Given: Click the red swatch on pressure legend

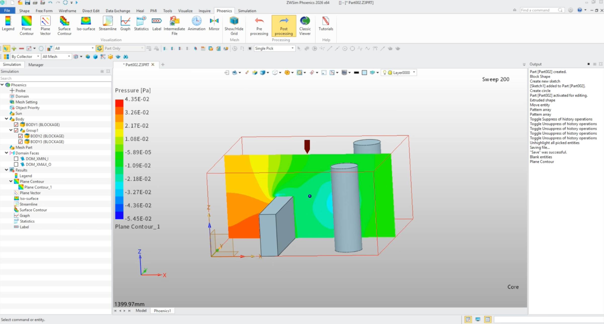Looking at the screenshot, I should coord(119,103).
